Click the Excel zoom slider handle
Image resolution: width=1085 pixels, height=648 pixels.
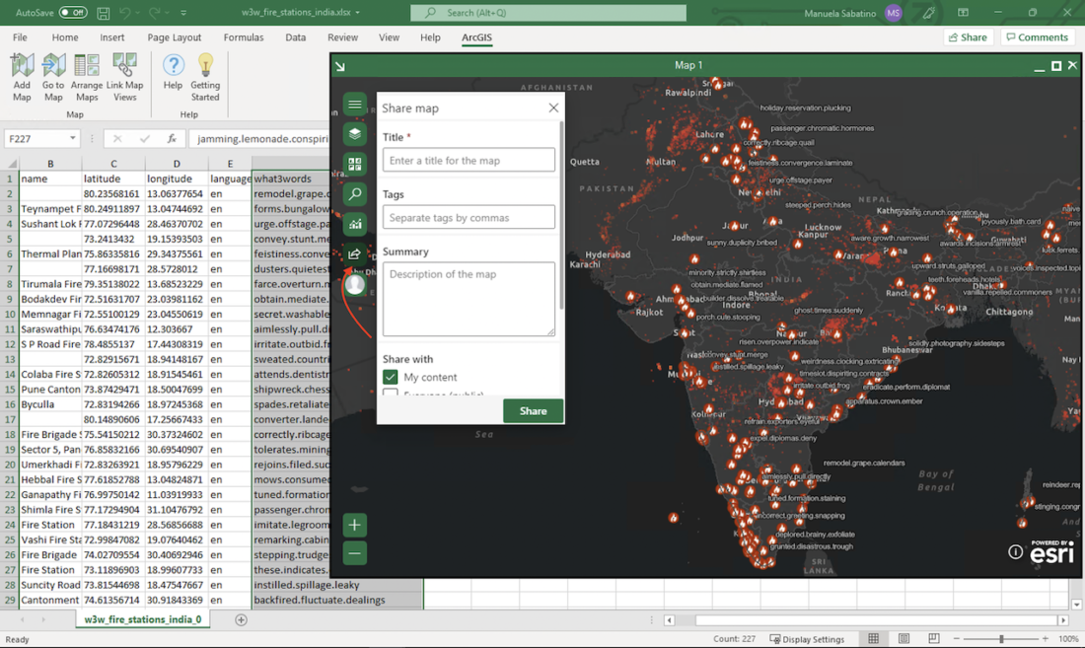(1001, 638)
